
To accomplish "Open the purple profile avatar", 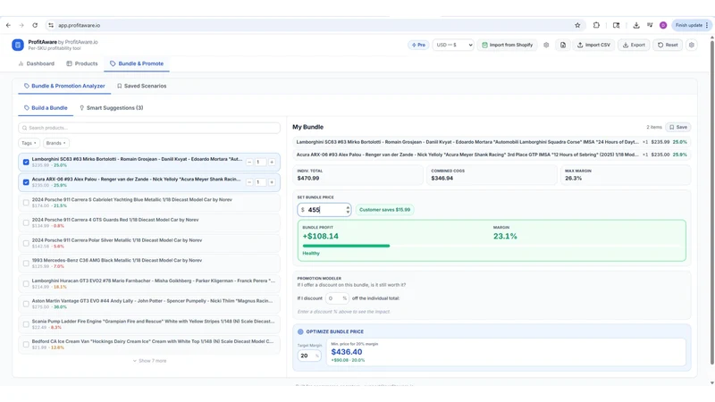I will (663, 25).
